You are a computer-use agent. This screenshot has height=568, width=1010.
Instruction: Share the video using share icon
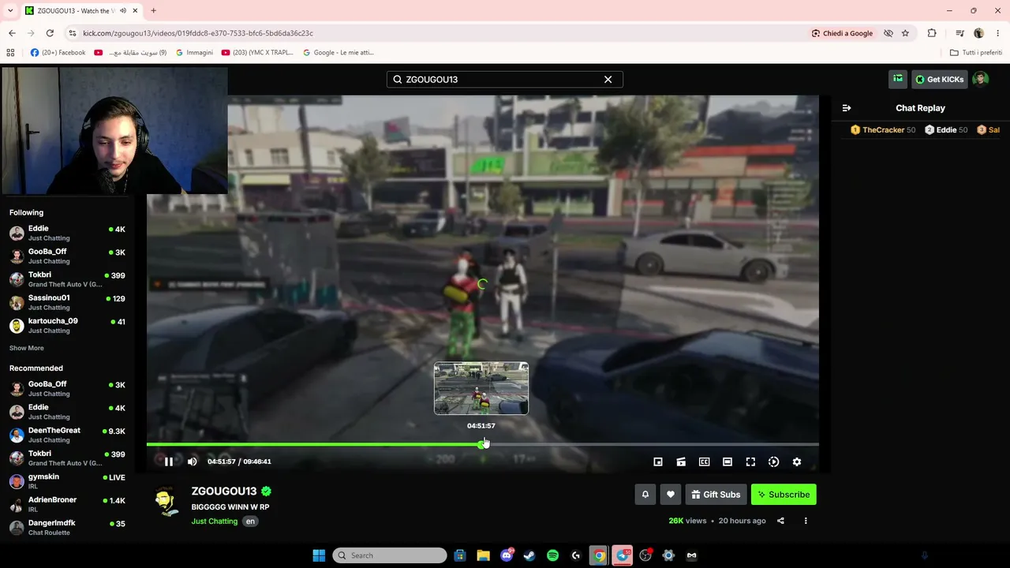pos(780,521)
